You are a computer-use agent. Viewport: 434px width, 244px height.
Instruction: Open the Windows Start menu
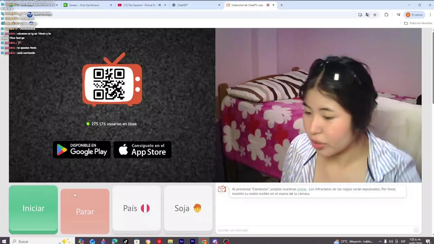[4, 241]
